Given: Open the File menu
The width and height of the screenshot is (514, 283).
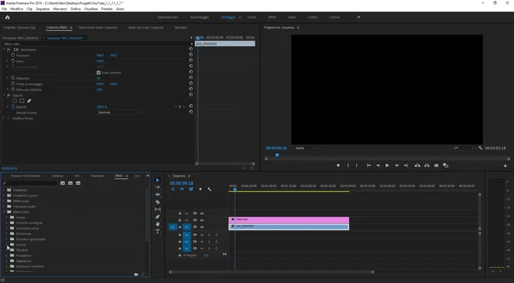Looking at the screenshot, I should point(4,9).
